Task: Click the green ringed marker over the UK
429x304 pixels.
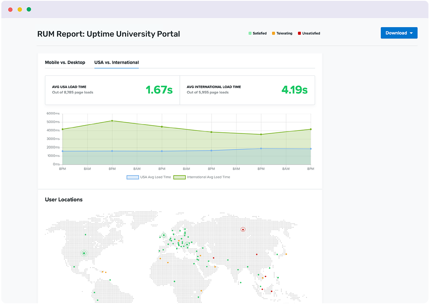Action: pos(164,235)
